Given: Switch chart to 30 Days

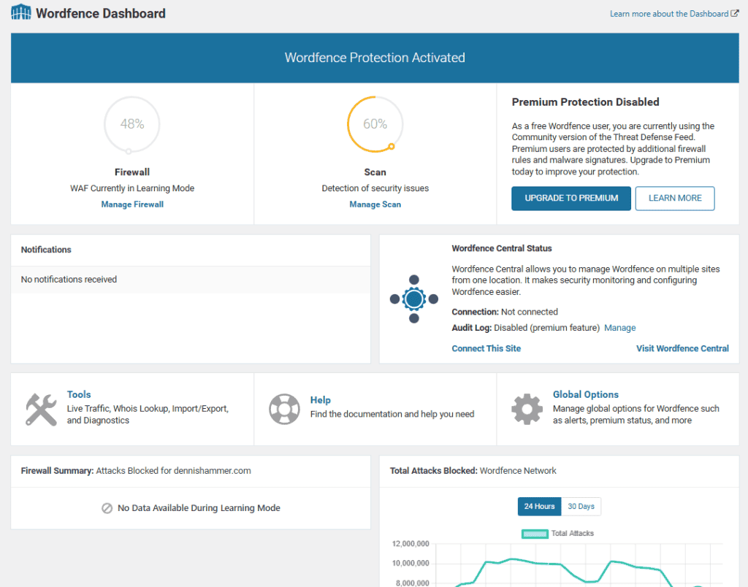Looking at the screenshot, I should click(581, 507).
